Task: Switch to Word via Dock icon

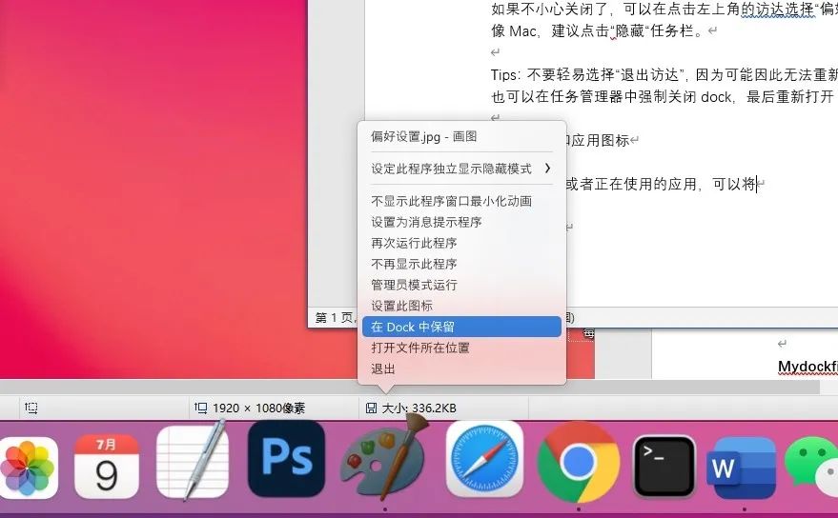Action: (743, 468)
